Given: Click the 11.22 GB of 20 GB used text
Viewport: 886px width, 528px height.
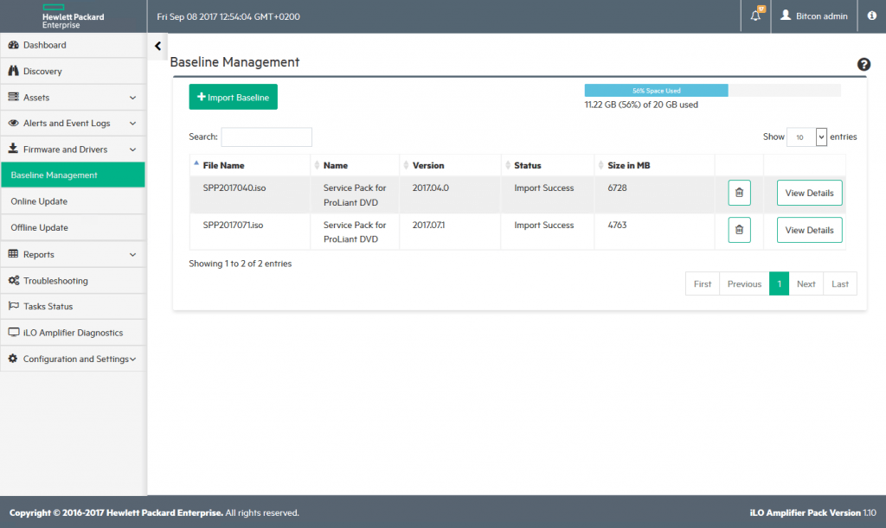Looking at the screenshot, I should pyautogui.click(x=641, y=105).
